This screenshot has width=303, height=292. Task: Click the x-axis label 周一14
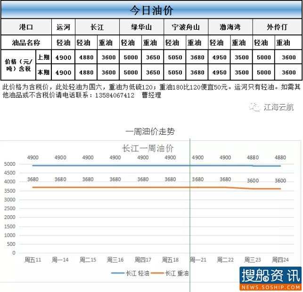point(60,260)
